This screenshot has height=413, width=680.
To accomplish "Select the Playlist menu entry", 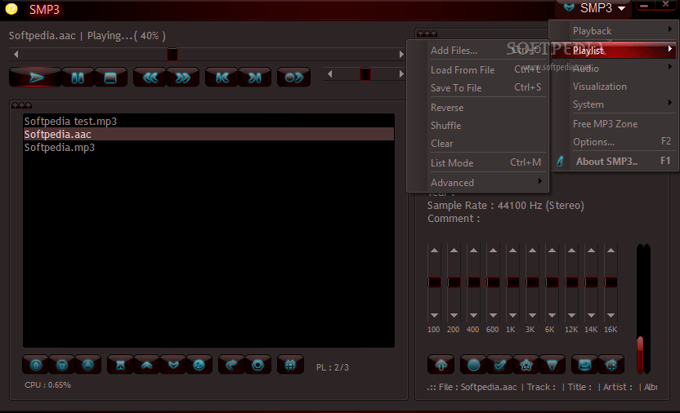I will point(613,51).
